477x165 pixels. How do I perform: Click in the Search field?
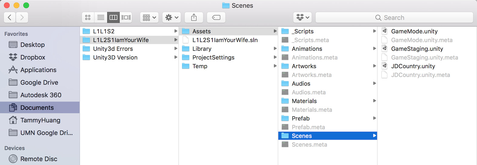[x=394, y=18]
